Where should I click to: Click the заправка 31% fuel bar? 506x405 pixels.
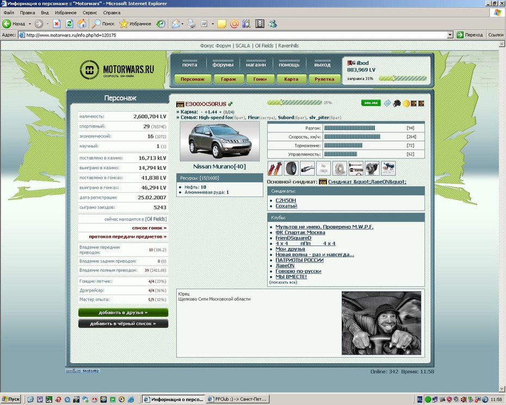403,78
